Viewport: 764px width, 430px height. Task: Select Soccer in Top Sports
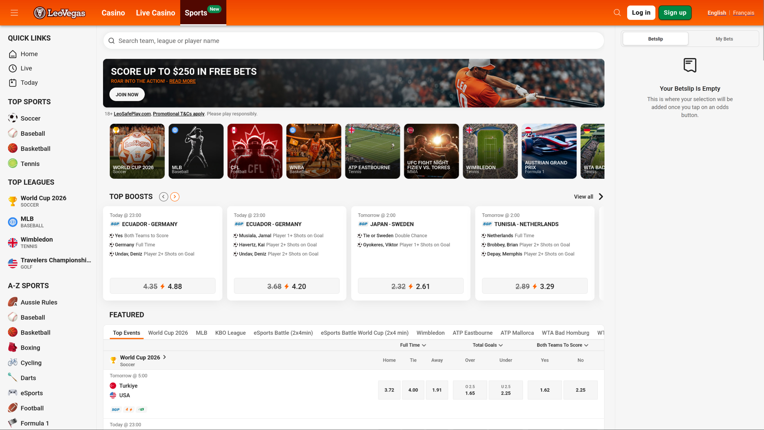tap(24, 118)
